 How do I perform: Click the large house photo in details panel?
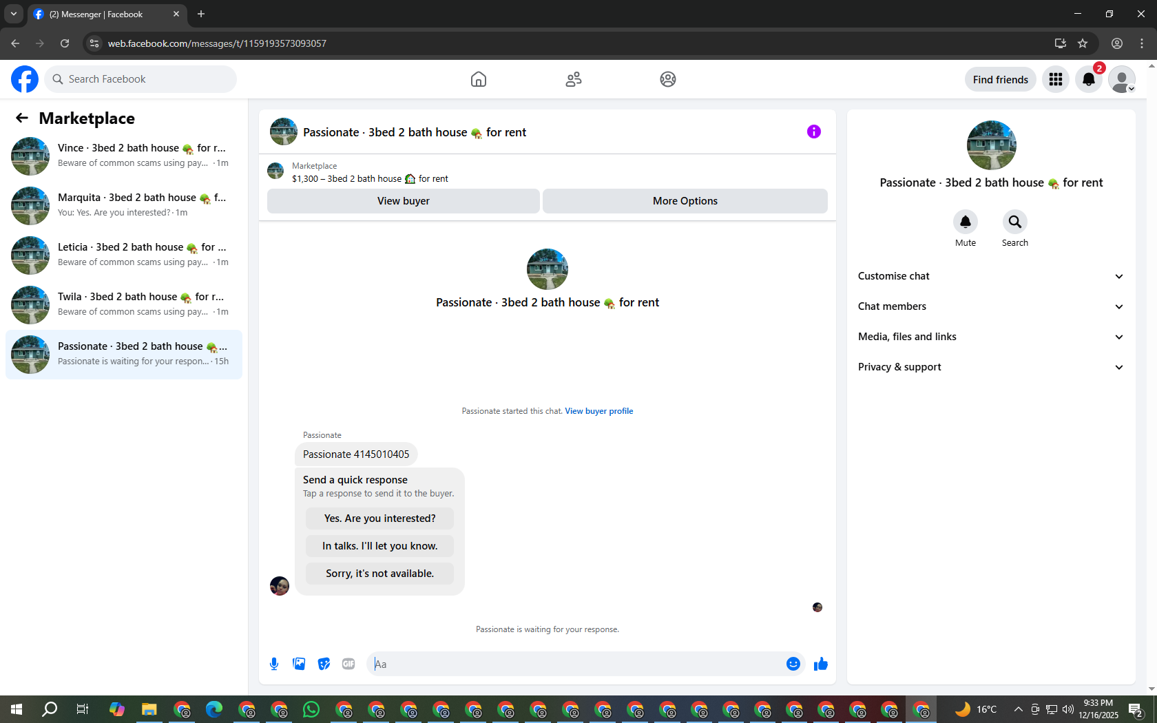coord(992,145)
